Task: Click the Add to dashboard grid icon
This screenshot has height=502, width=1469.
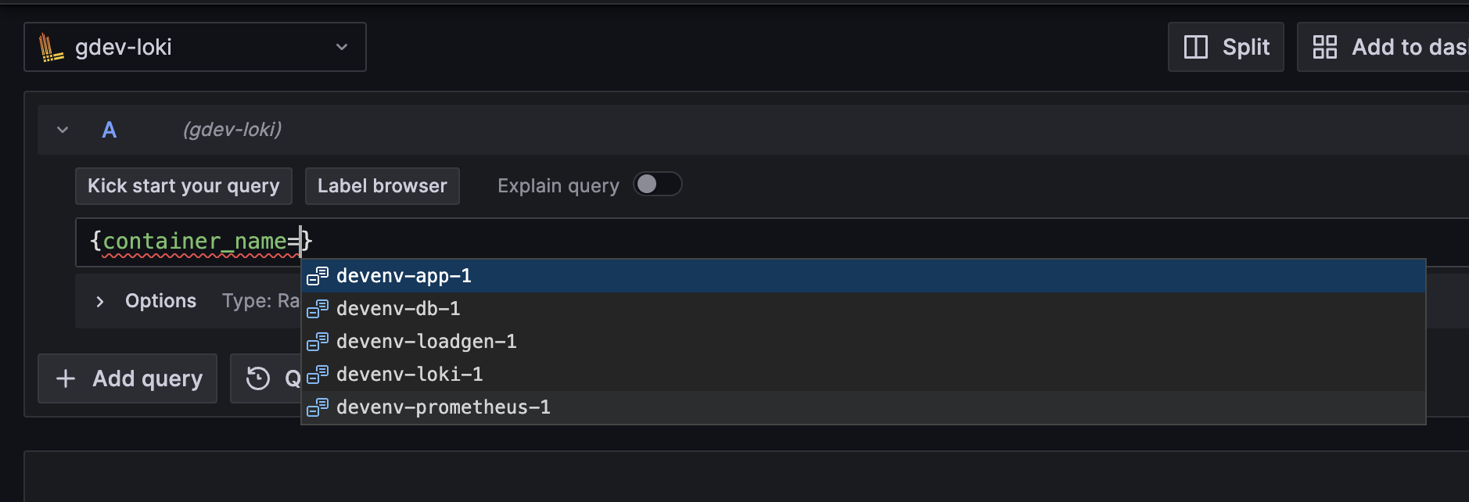Action: click(1326, 47)
